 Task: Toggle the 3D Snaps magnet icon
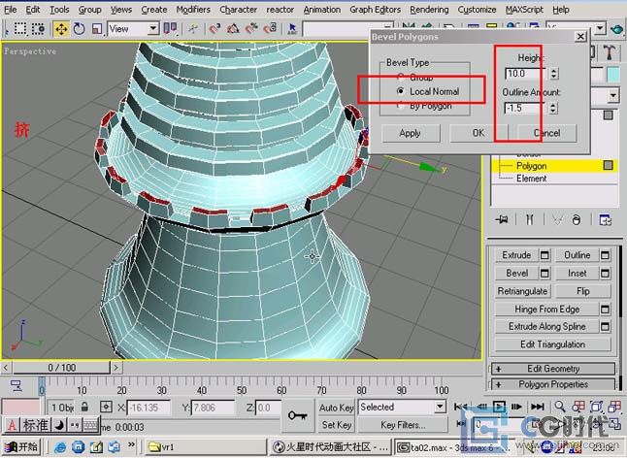pos(215,29)
